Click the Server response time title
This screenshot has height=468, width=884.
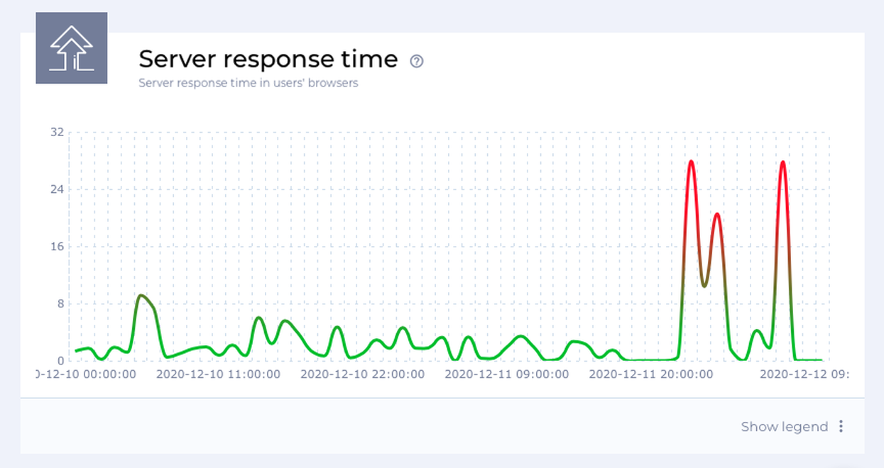[x=268, y=59]
